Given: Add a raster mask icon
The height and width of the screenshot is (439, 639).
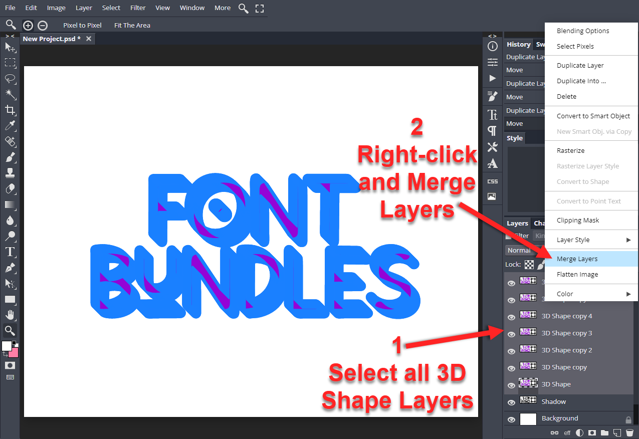Looking at the screenshot, I should [x=592, y=432].
